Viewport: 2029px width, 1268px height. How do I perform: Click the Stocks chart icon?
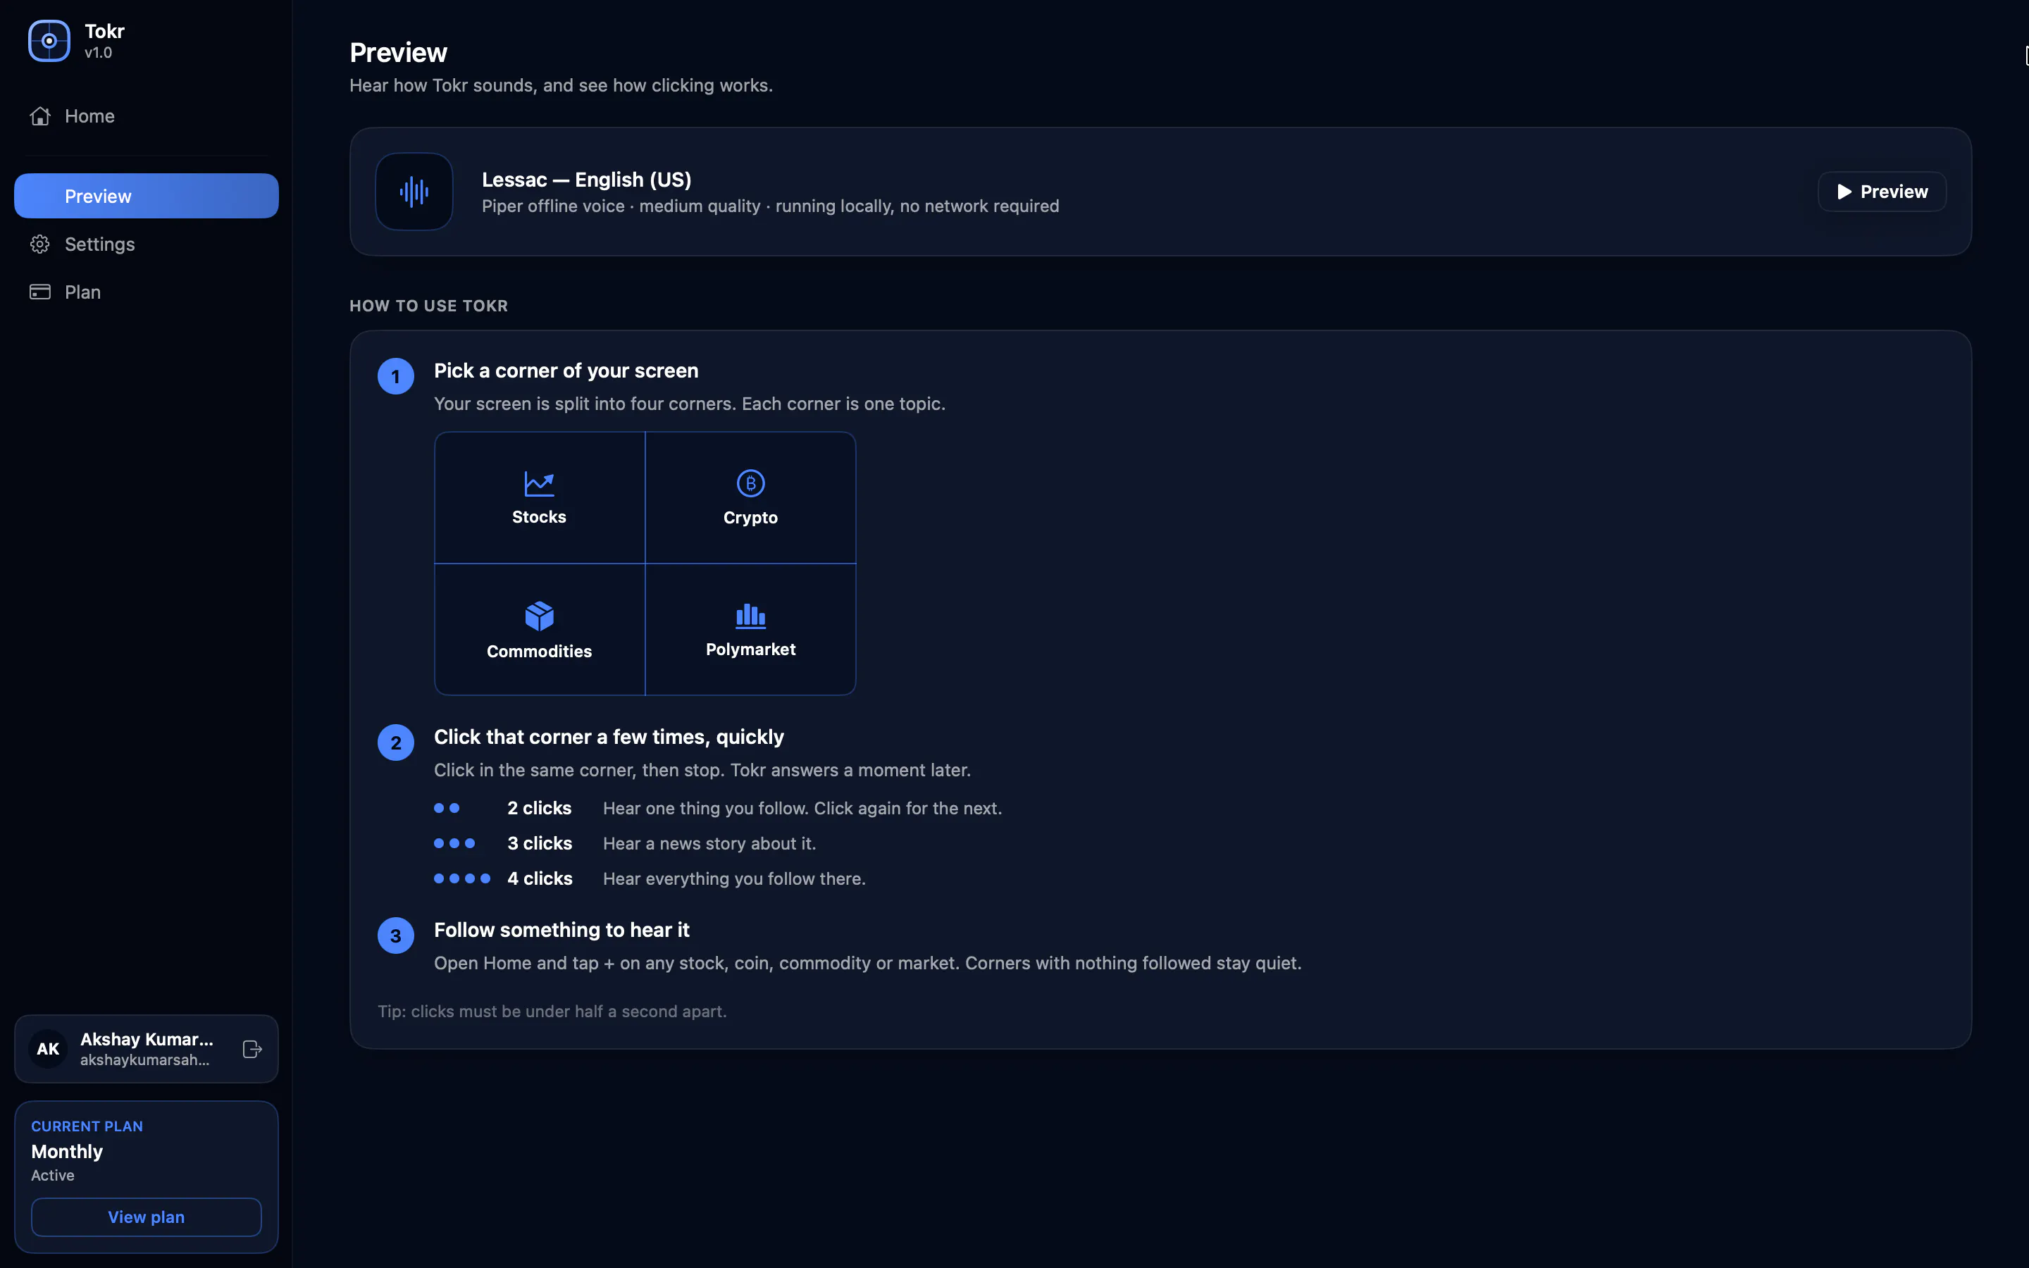coord(539,483)
